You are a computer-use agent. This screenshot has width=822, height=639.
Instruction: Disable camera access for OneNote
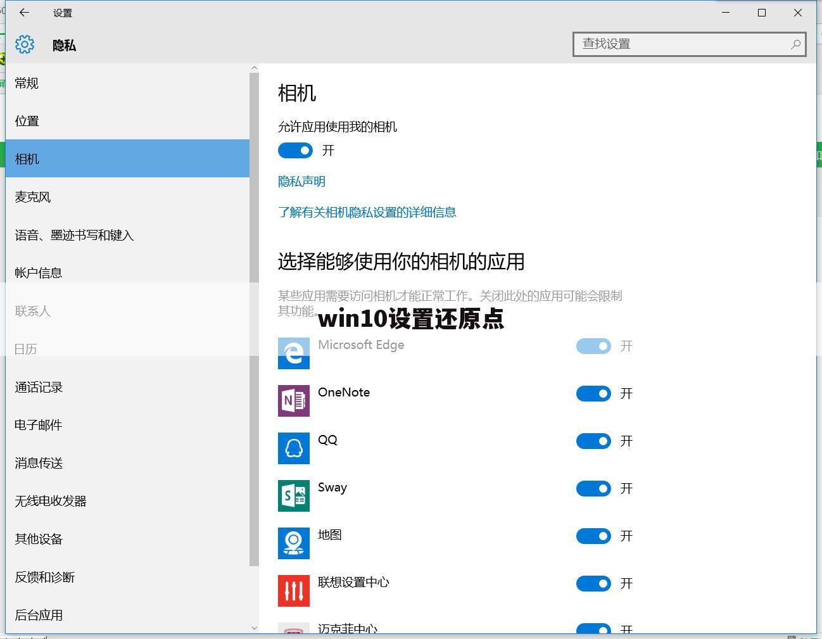tap(593, 393)
